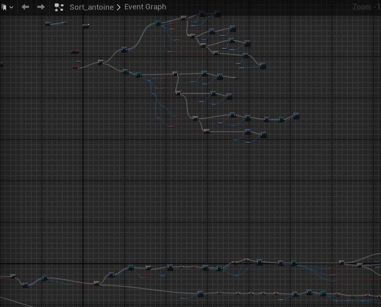Select the isolated blue node near the top
Viewport: 381px width, 307px height.
click(x=85, y=26)
